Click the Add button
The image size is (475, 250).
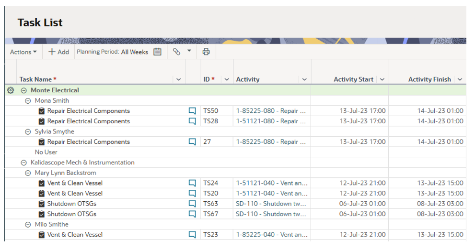coord(58,52)
